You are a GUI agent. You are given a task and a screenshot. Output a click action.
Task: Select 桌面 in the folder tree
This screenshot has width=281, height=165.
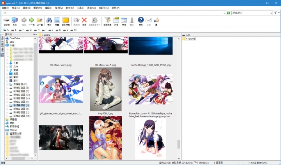pos(16,74)
